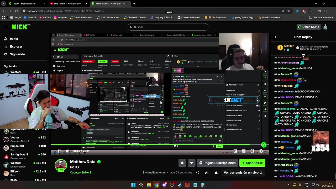
Task: Pause the clip playback
Action: [59, 151]
